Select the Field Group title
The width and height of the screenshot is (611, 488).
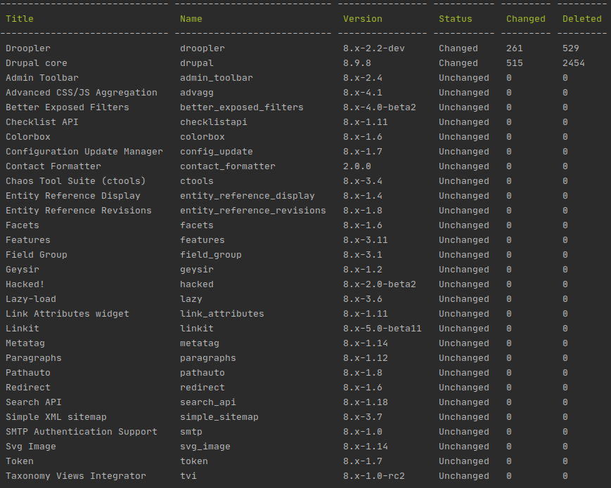pos(37,256)
